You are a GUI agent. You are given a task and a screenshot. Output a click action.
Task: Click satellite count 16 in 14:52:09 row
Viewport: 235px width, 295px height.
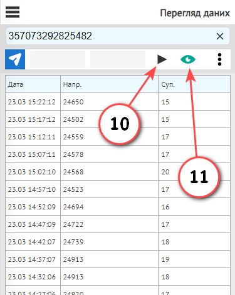(x=165, y=207)
